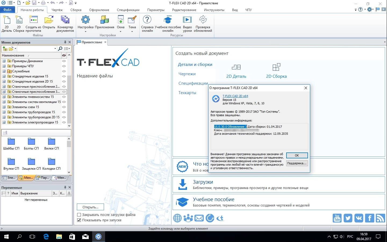
Task: Run Проверка обновлений icon
Action: pos(203,20)
